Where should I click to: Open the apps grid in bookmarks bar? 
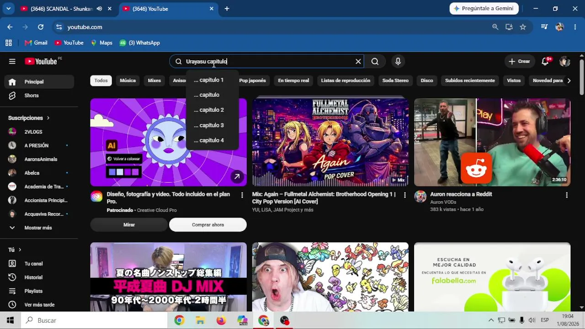point(9,42)
